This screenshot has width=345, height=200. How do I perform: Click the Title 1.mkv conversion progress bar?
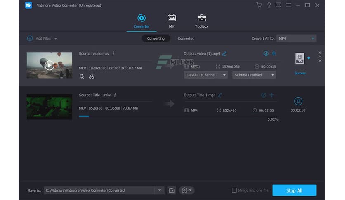point(178,116)
